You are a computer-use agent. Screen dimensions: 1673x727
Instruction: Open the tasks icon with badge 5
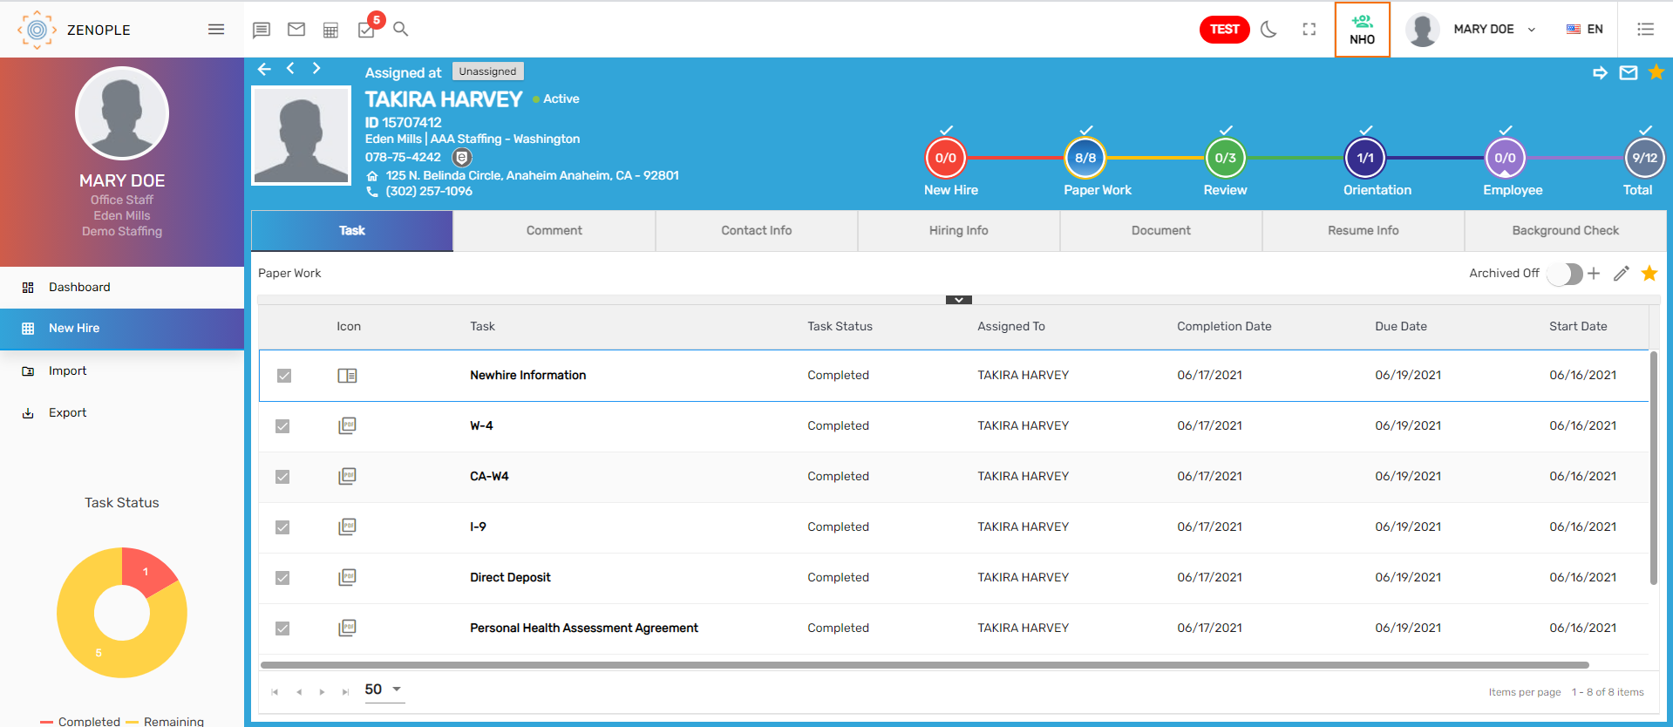[x=367, y=29]
